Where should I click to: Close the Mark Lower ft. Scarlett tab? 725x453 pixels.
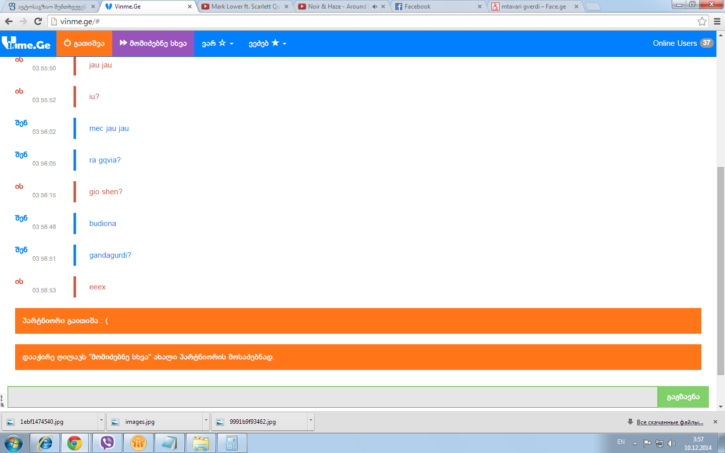[x=286, y=7]
